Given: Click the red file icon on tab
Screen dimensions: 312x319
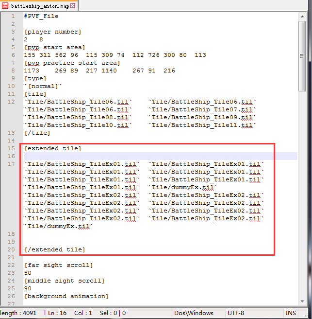Looking at the screenshot, I should point(5,6).
